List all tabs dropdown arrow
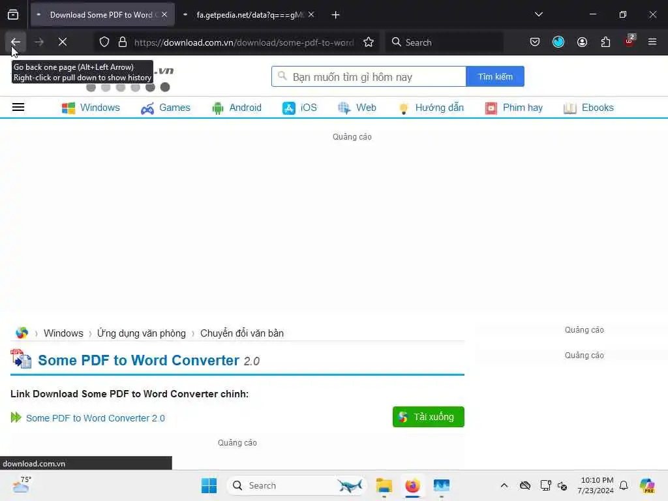The height and width of the screenshot is (501, 668). point(539,14)
